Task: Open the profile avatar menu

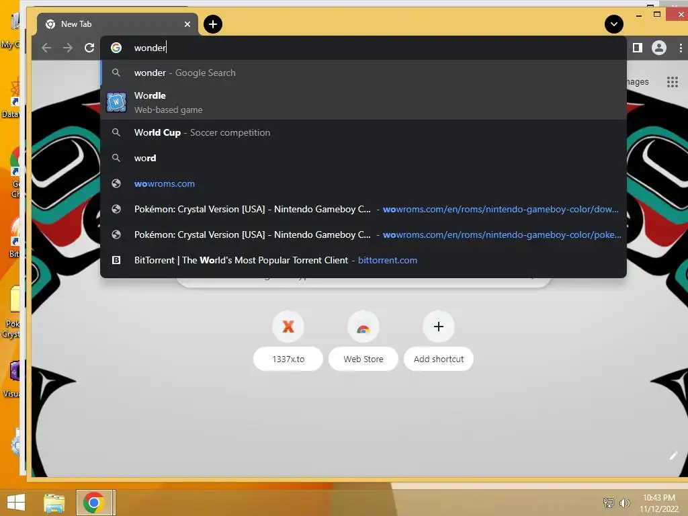Action: (658, 48)
